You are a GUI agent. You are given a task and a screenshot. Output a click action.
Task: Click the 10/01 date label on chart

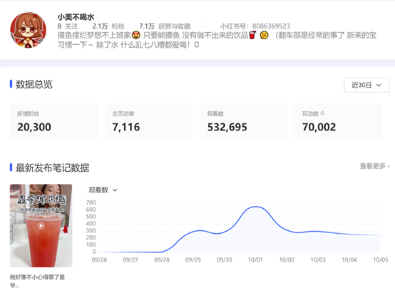[x=255, y=259]
